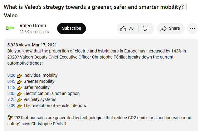Jump to 0:43 Greener mobility timestamp
The height and width of the screenshot is (131, 199).
pos(11,81)
